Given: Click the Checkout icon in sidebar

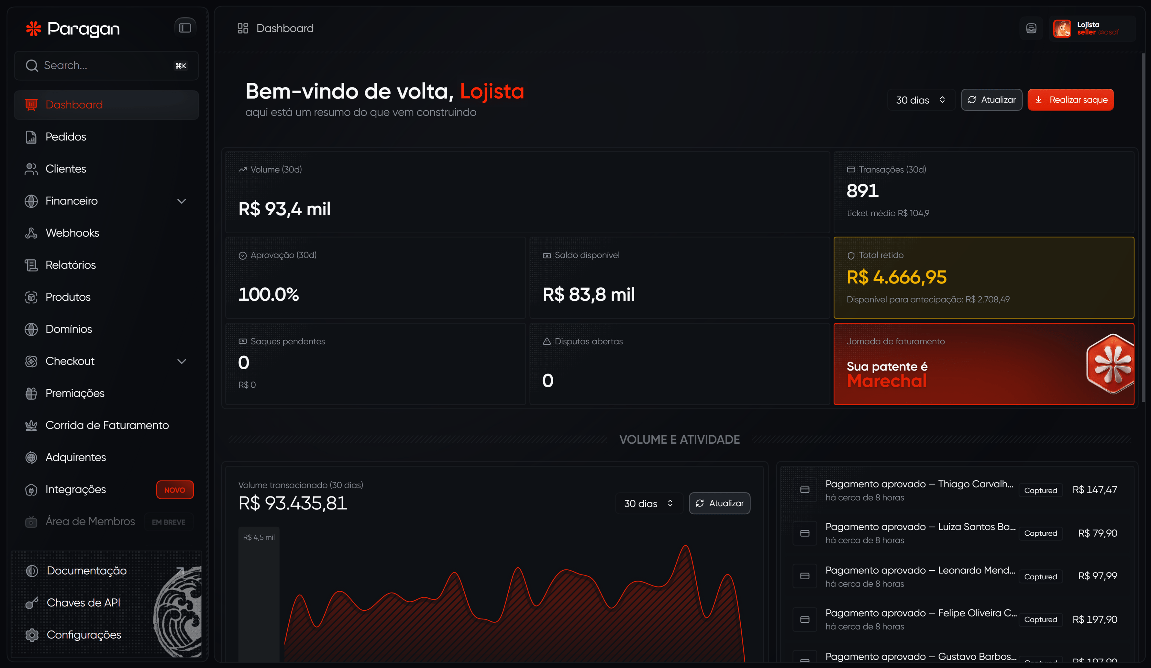Looking at the screenshot, I should click(31, 361).
